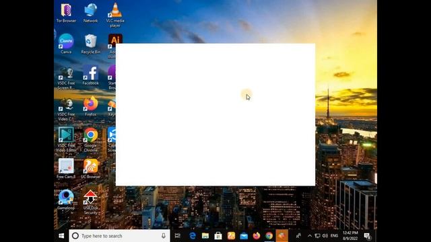The width and height of the screenshot is (431, 242).
Task: Open the network status tray icon
Action: pos(317,236)
